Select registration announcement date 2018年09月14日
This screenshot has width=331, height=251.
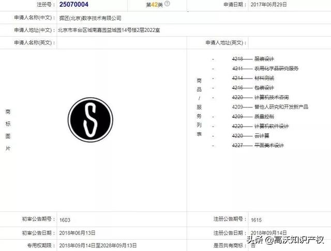(x=269, y=232)
